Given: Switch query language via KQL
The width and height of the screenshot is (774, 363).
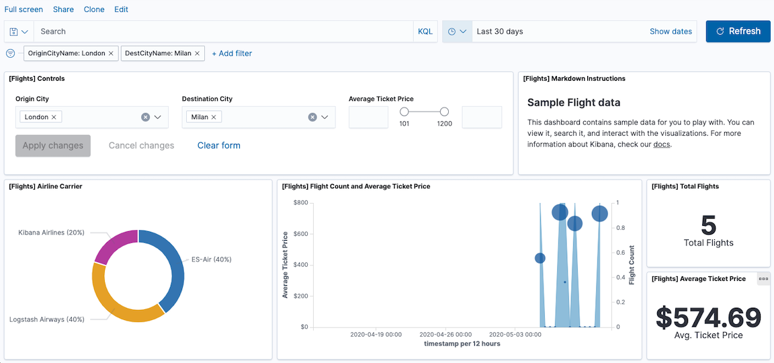Looking at the screenshot, I should [x=425, y=32].
